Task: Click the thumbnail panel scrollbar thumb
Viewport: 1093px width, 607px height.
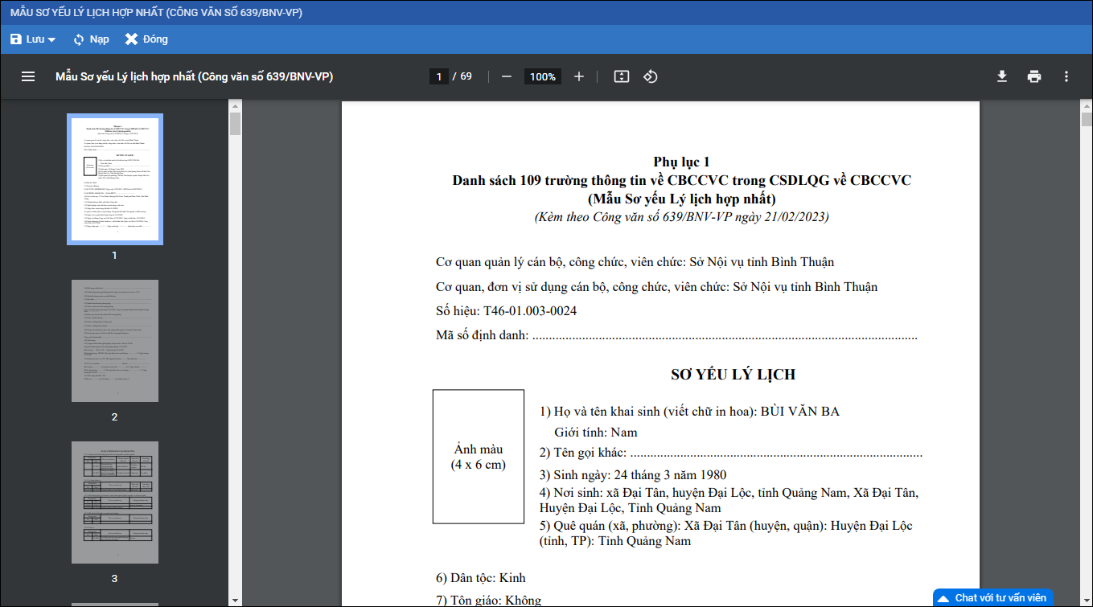Action: pyautogui.click(x=235, y=125)
